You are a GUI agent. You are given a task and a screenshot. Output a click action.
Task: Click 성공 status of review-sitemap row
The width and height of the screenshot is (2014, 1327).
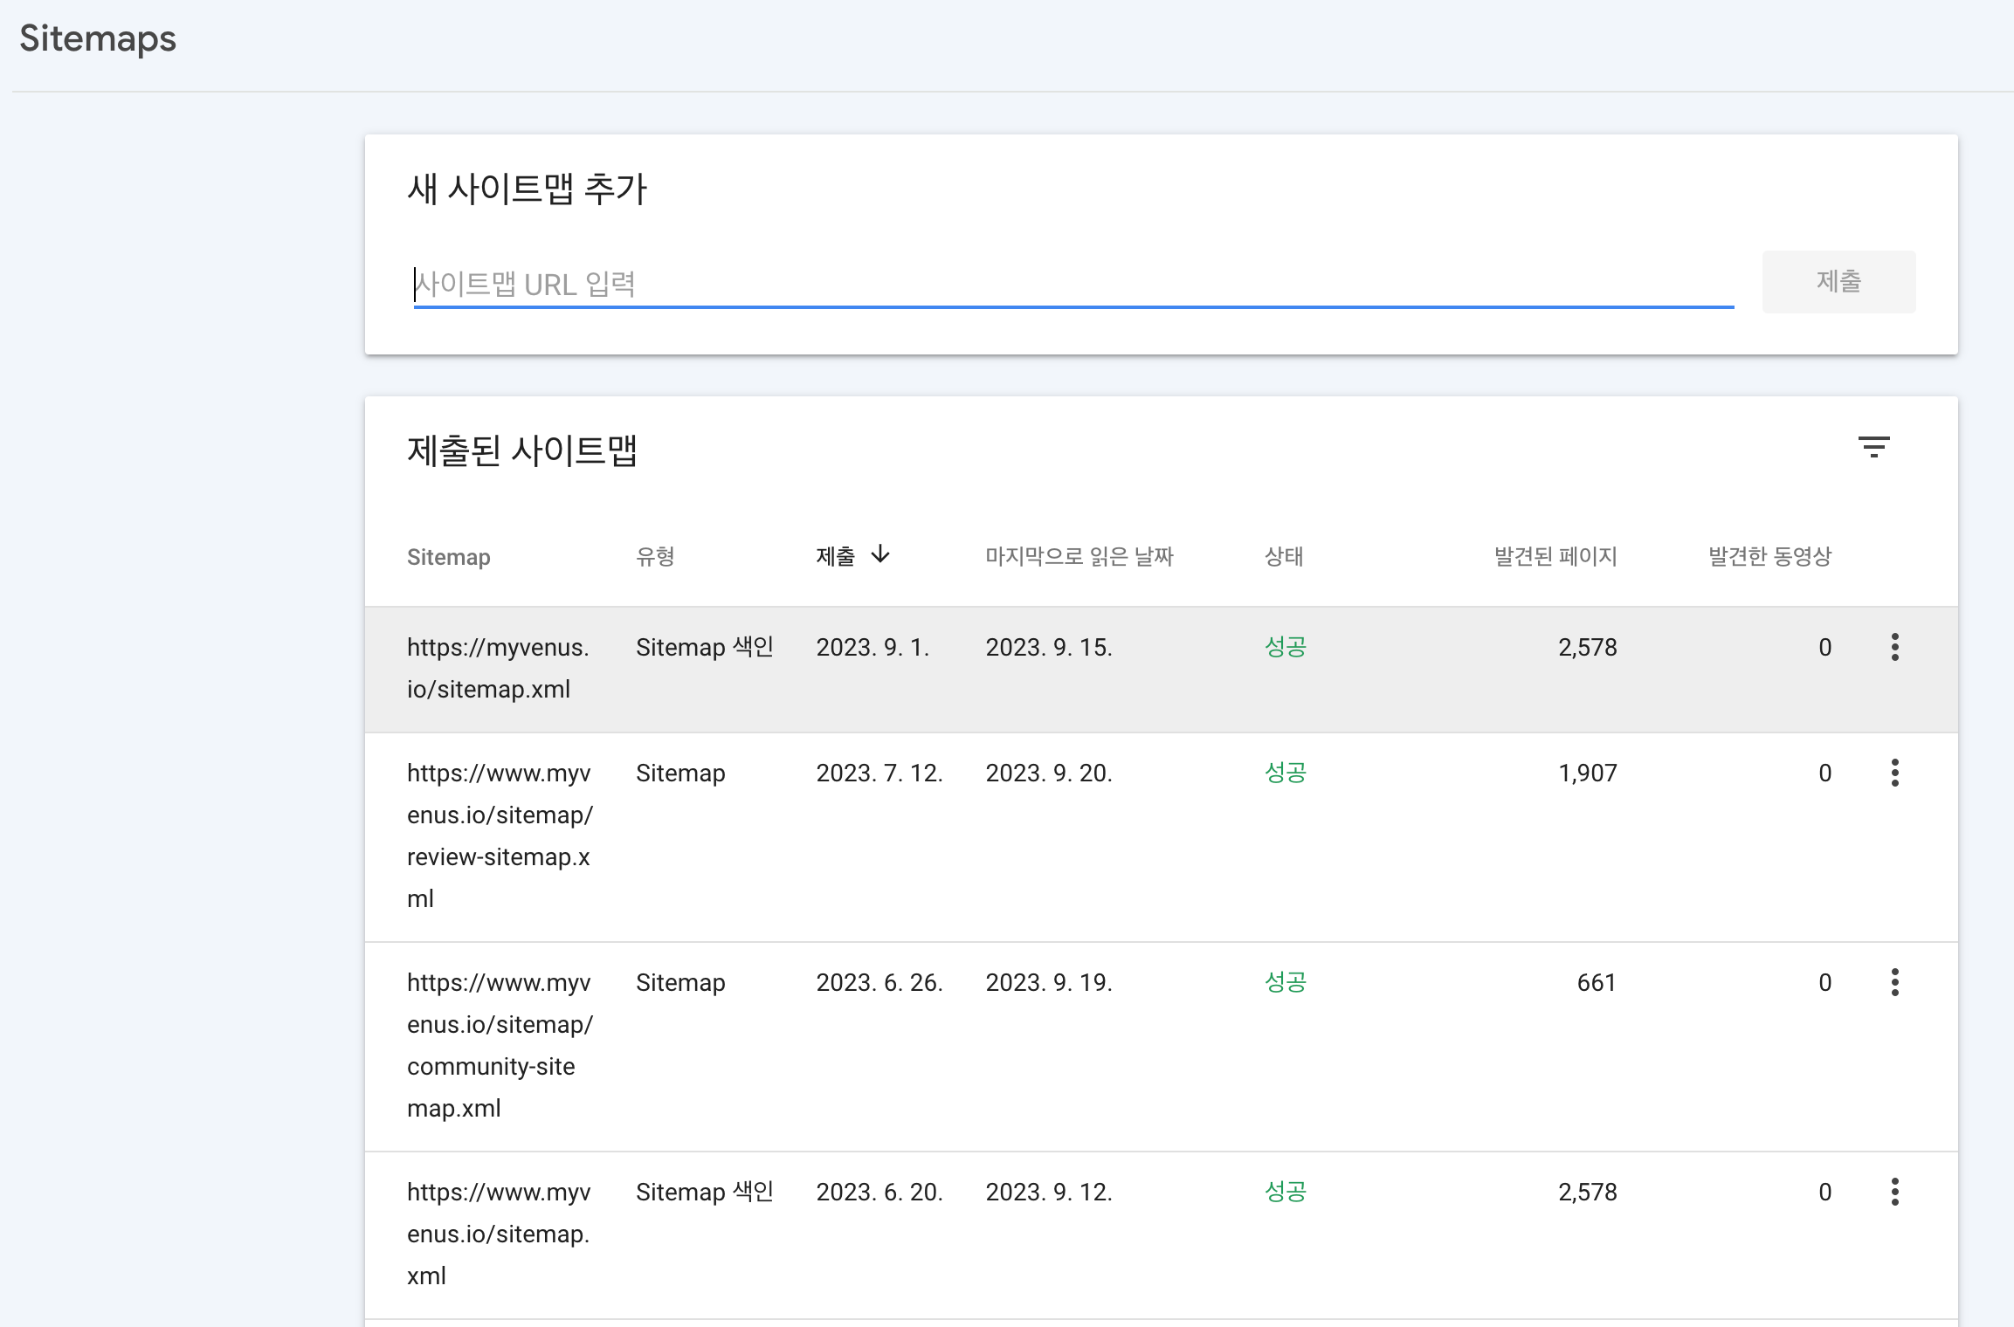click(1285, 773)
